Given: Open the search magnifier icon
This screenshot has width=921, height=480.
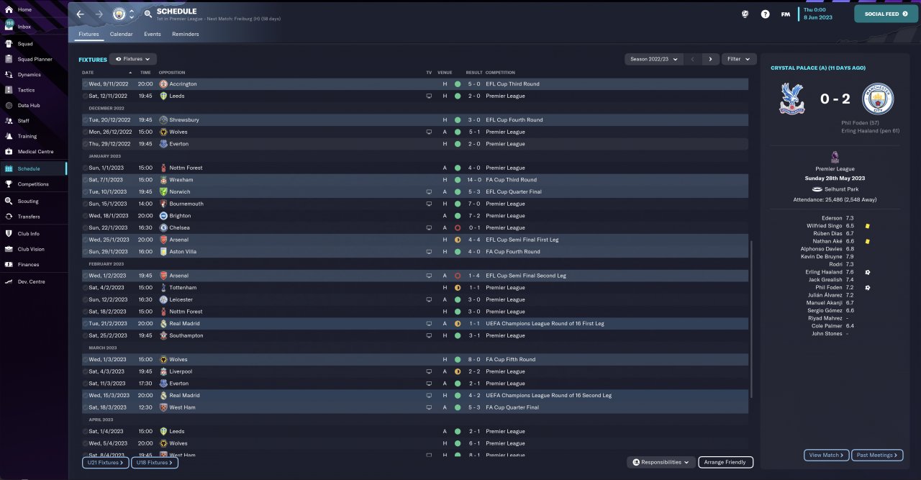Looking at the screenshot, I should click(x=148, y=14).
